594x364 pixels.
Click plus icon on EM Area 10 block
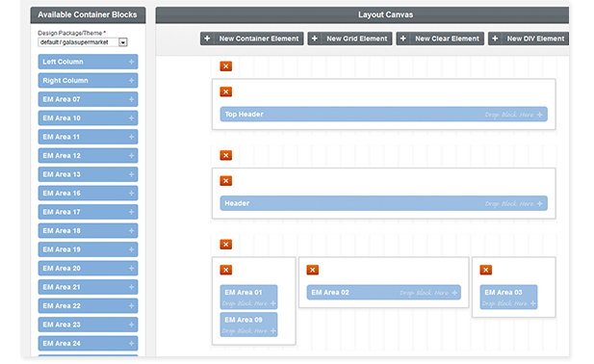pos(131,118)
